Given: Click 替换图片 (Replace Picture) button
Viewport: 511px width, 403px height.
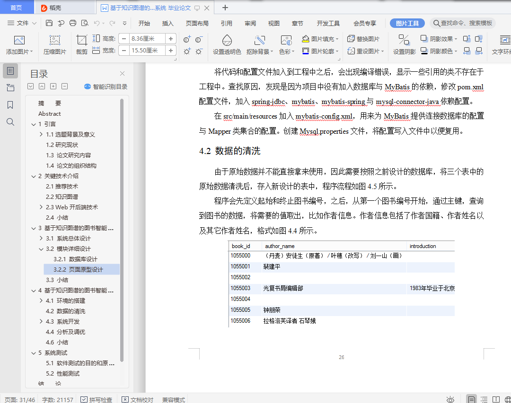Looking at the screenshot, I should pos(363,39).
